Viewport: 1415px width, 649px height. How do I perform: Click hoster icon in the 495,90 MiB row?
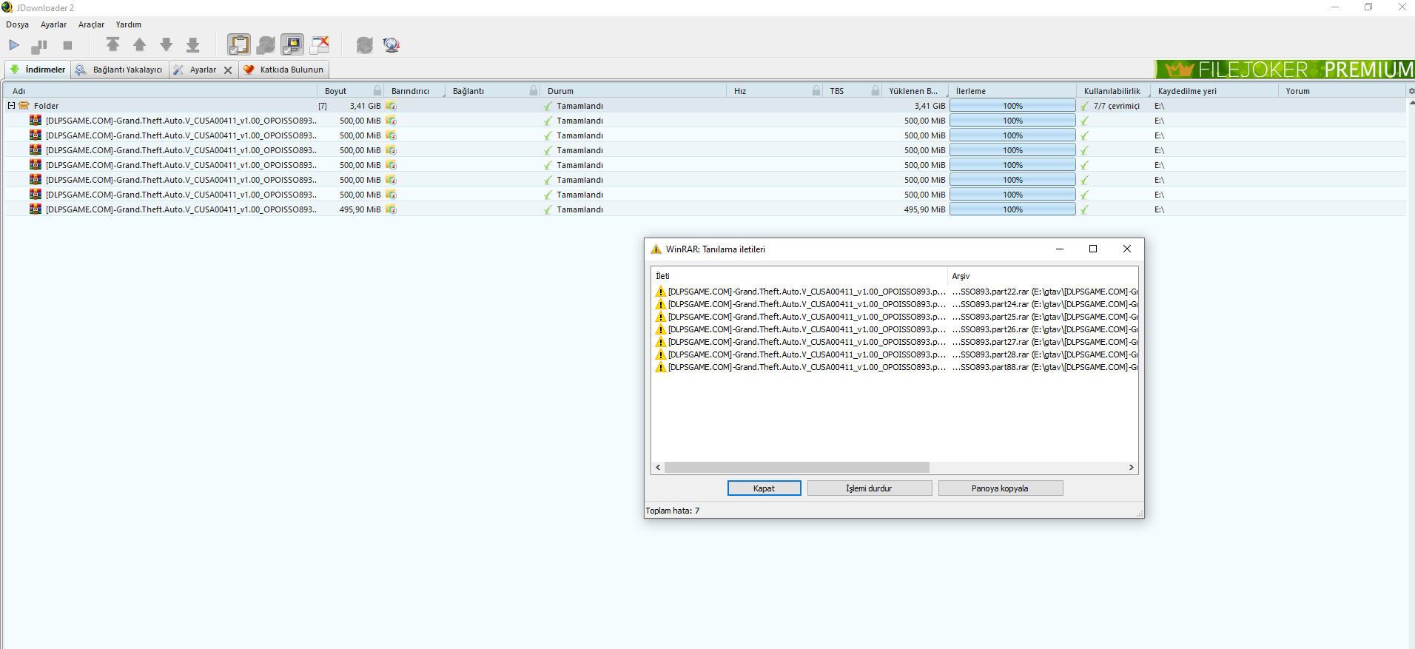tap(391, 209)
